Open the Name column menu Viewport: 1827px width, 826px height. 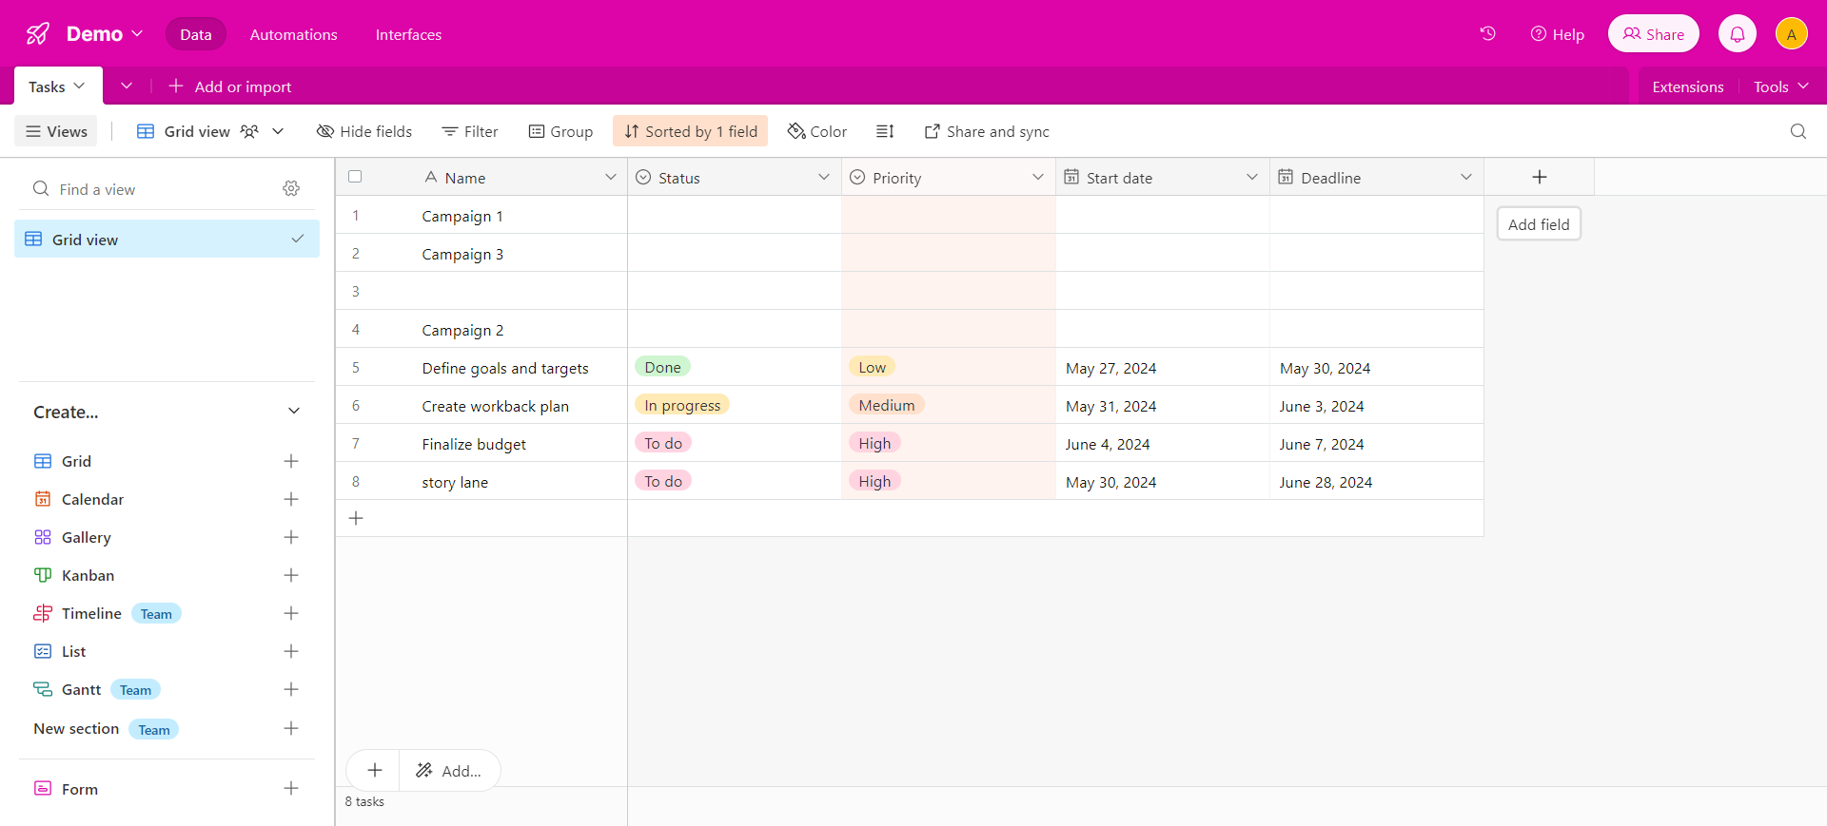pos(611,177)
